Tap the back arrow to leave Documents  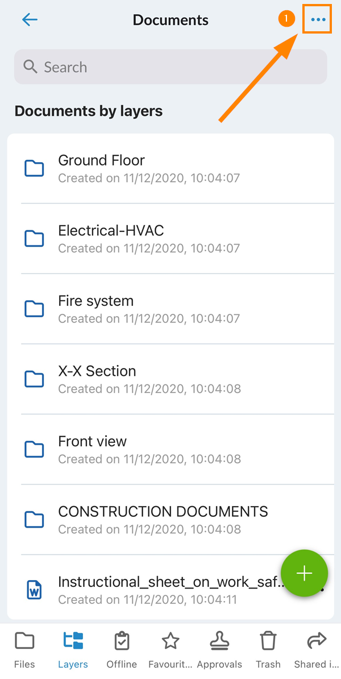(x=29, y=19)
